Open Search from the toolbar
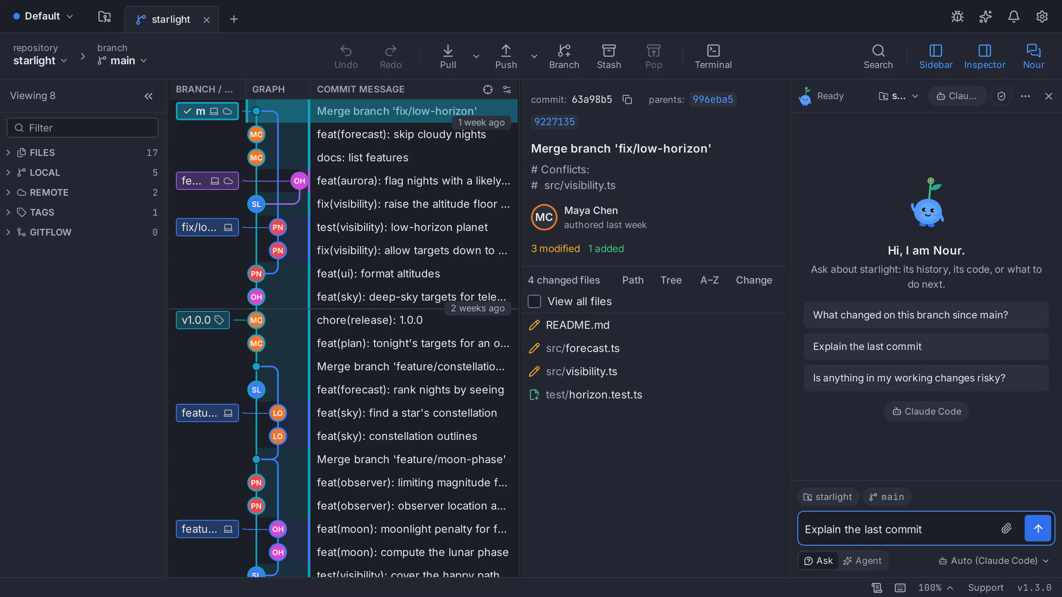This screenshot has height=597, width=1062. click(x=878, y=56)
